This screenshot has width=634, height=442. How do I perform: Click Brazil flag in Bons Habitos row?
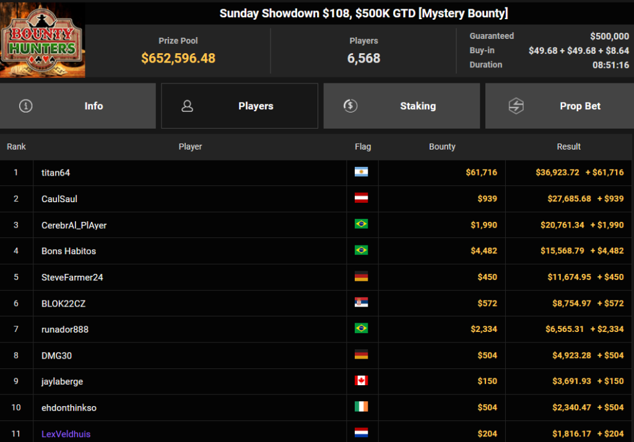click(x=361, y=250)
